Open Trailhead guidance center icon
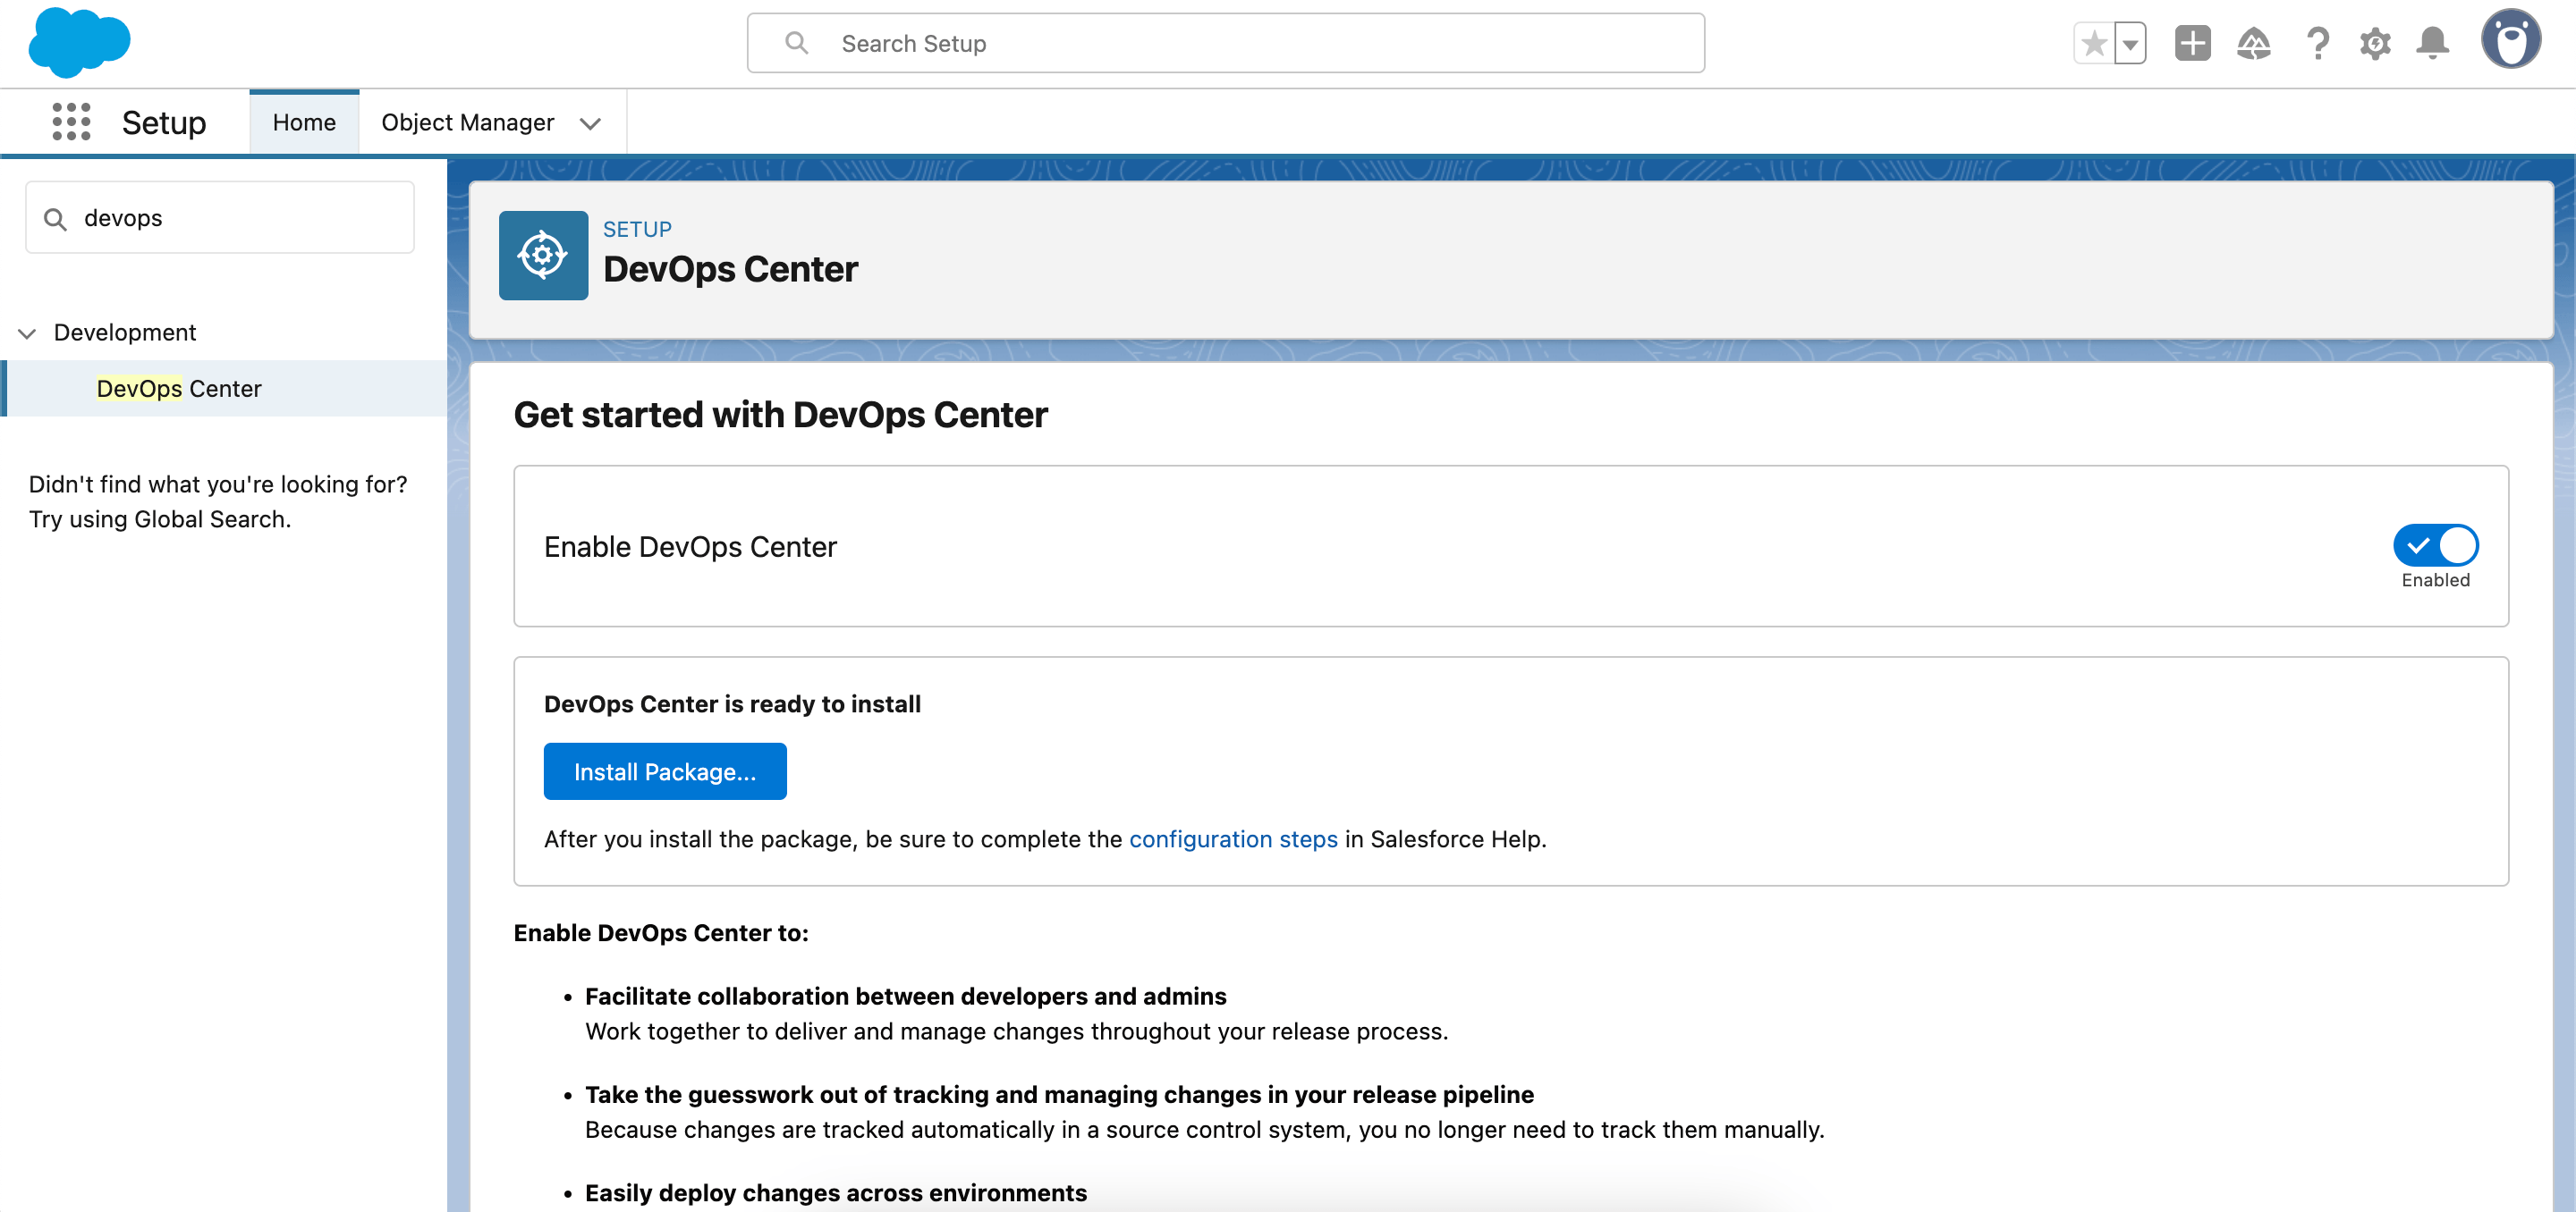Image resolution: width=2576 pixels, height=1212 pixels. coord(2254,44)
